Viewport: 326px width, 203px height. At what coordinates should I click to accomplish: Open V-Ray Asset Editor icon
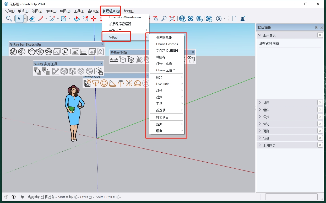(13, 52)
